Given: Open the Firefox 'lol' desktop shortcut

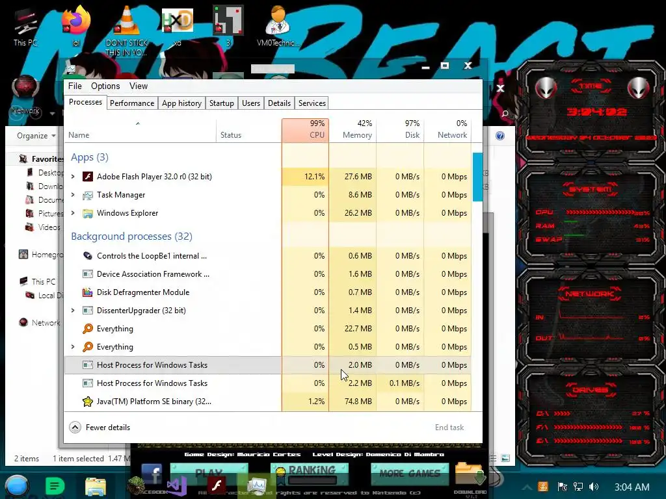Looking at the screenshot, I should (x=76, y=26).
